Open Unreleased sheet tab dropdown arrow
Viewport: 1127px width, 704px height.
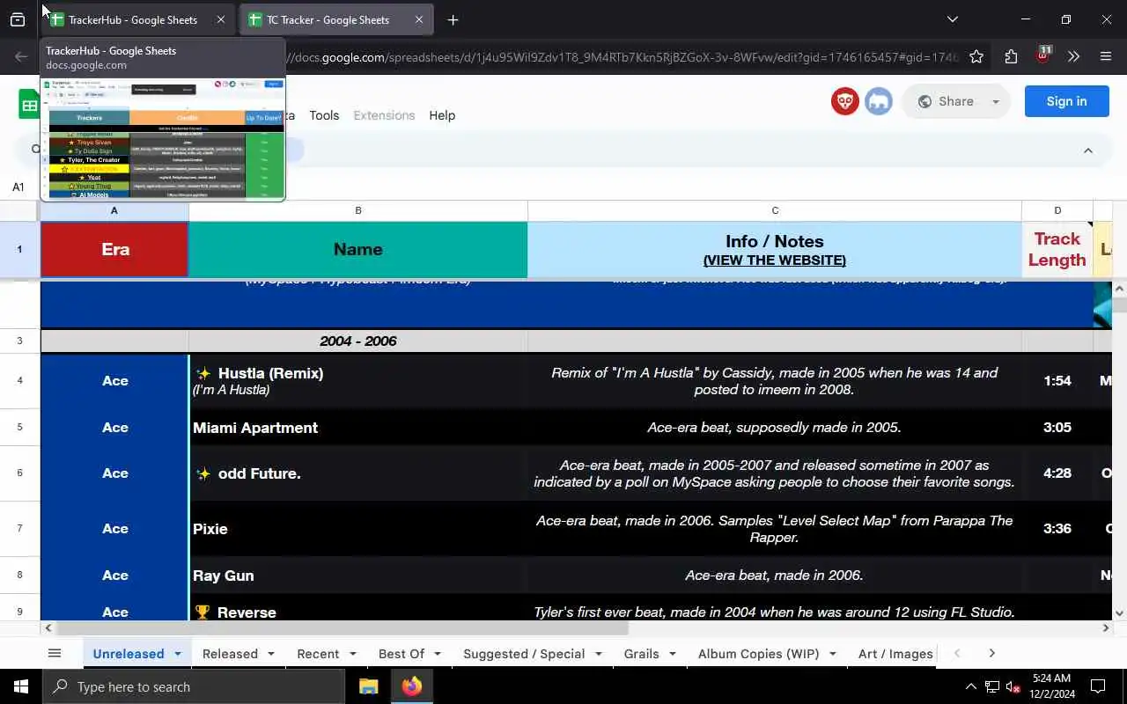(x=177, y=654)
